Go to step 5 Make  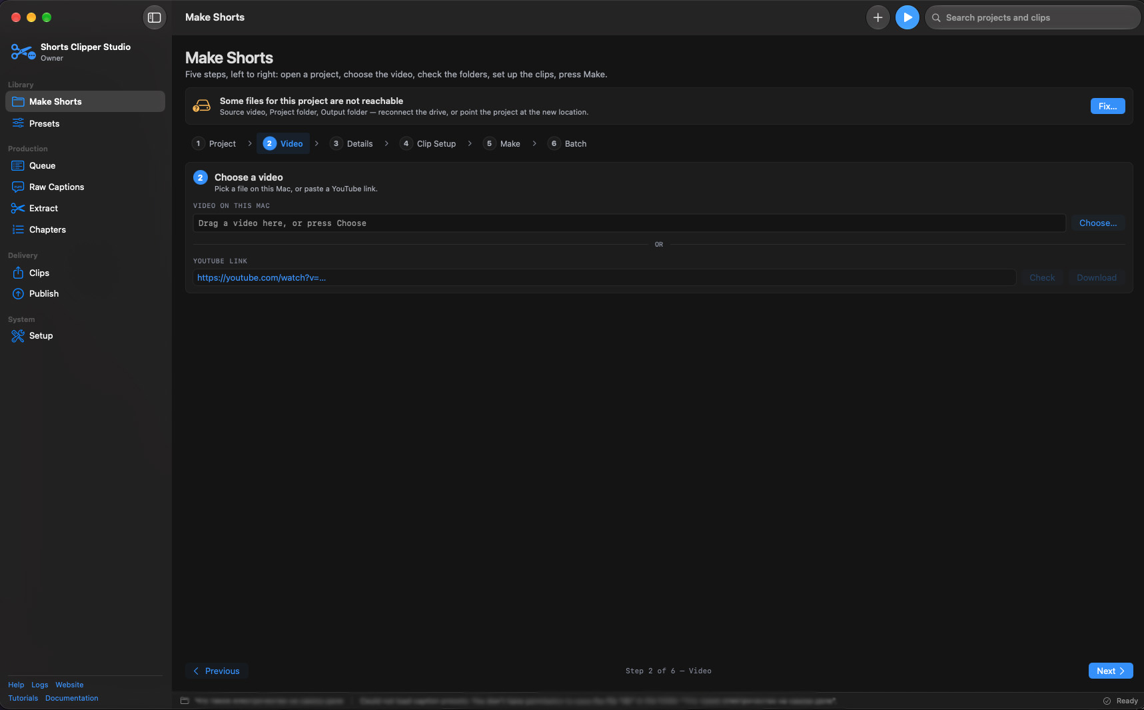tap(502, 143)
